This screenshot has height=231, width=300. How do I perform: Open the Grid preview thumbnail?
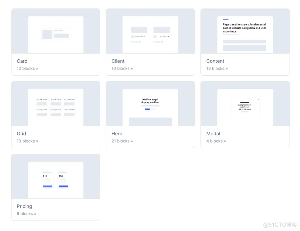click(x=56, y=104)
